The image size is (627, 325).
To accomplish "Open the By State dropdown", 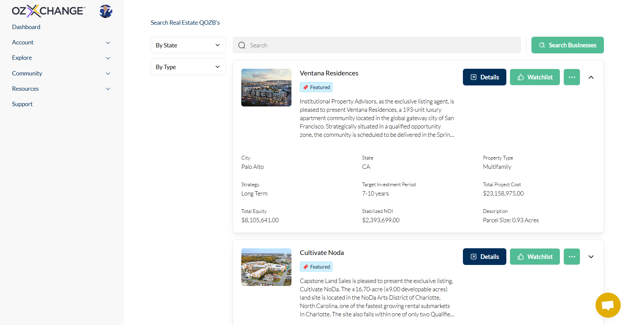I will tap(188, 45).
